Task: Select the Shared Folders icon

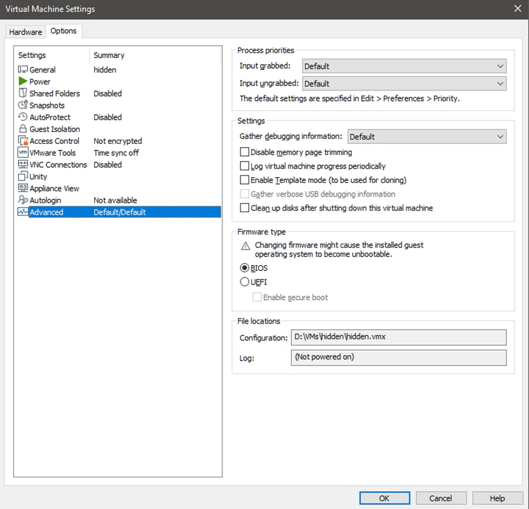Action: [x=23, y=93]
